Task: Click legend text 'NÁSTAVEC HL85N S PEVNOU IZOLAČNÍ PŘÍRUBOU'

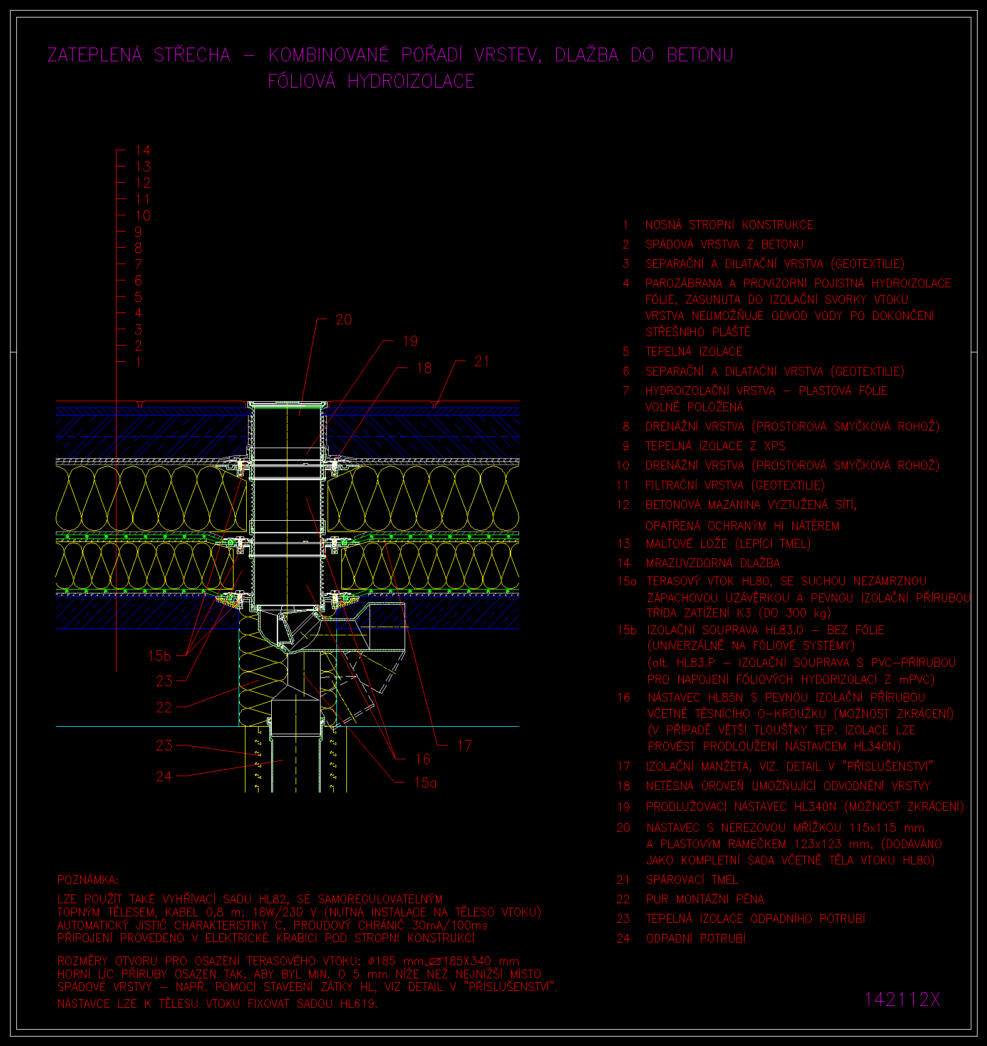Action: (786, 697)
